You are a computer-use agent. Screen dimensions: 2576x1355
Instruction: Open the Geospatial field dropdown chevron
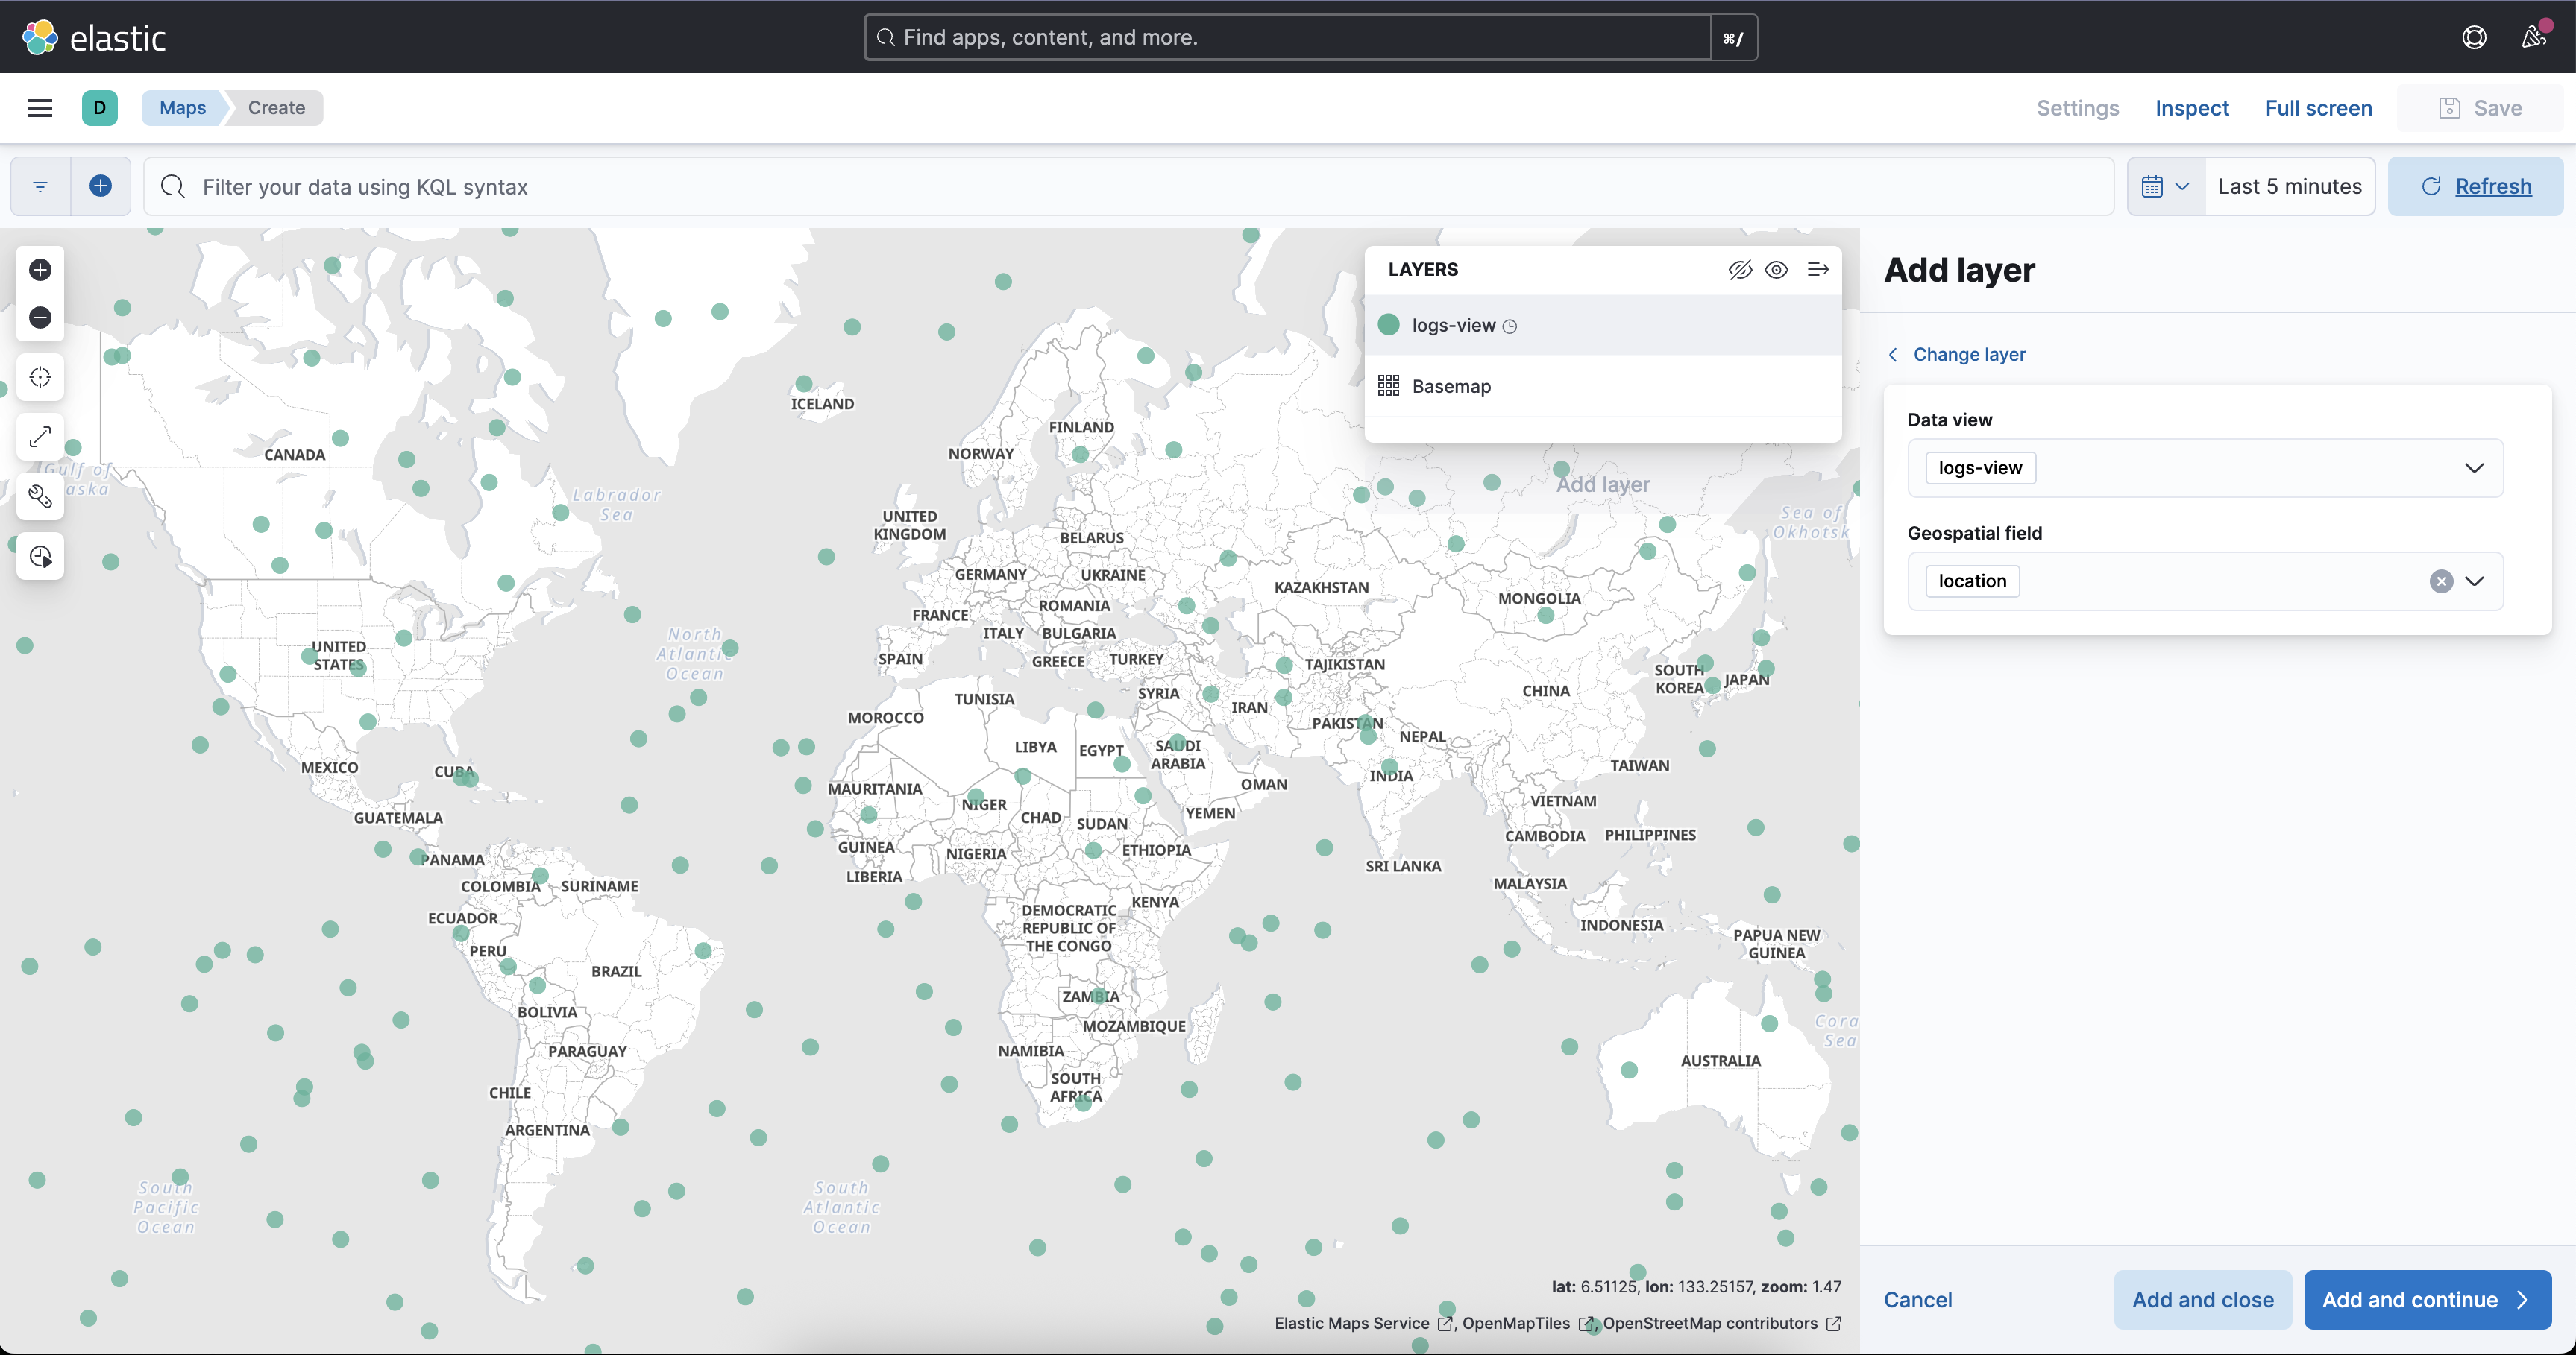(x=2474, y=581)
